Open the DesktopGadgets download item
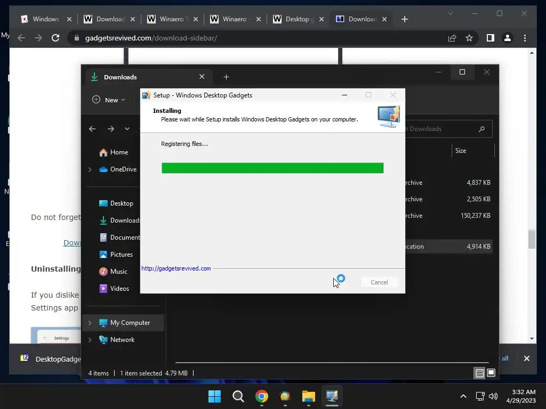 pos(51,359)
